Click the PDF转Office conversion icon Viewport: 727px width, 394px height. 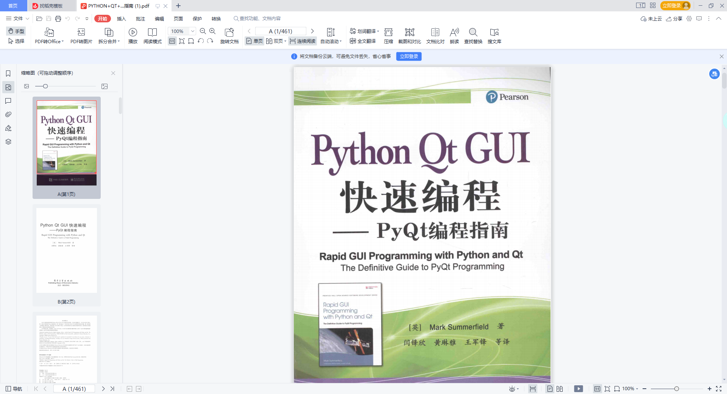tap(49, 33)
